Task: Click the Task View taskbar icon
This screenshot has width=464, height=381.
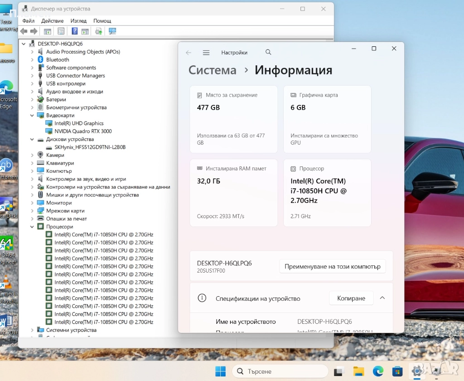Action: (339, 371)
